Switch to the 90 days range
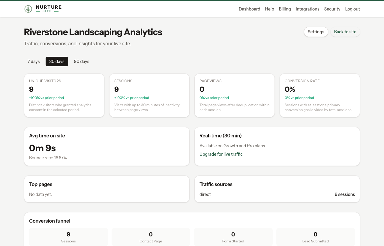The image size is (384, 246). click(82, 61)
